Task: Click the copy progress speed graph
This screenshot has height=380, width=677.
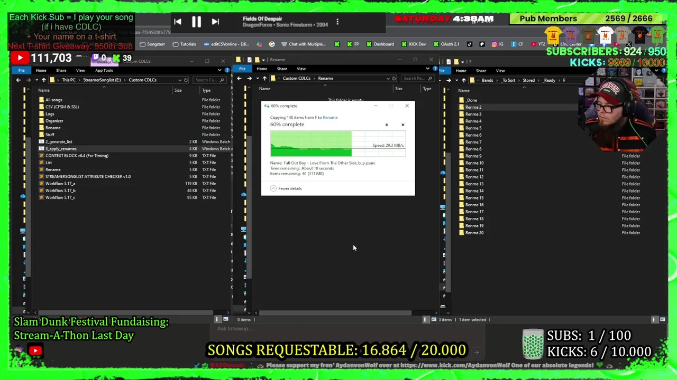Action: point(338,144)
